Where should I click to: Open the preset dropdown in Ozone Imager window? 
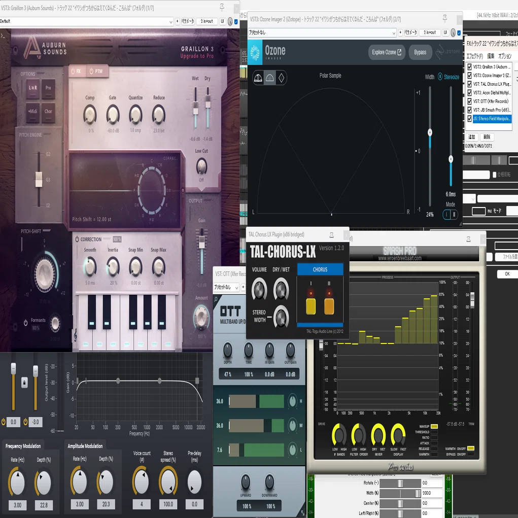click(x=322, y=32)
